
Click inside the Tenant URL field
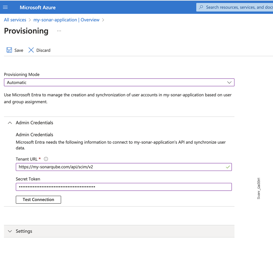(120, 167)
